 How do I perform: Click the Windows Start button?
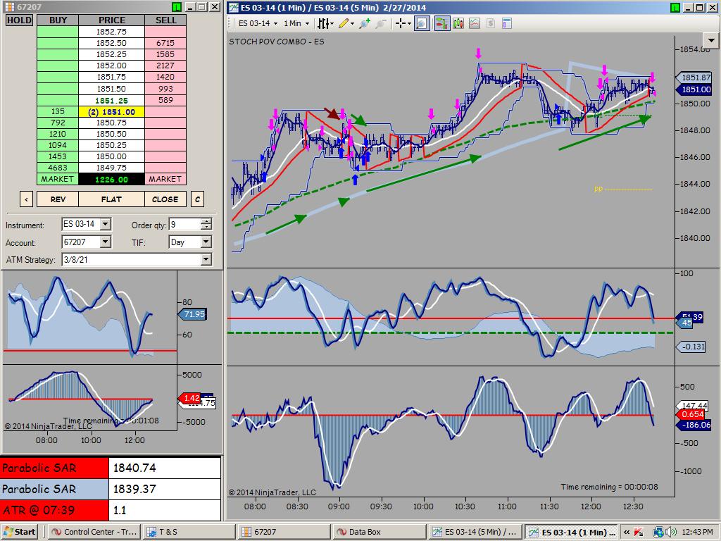point(19,532)
